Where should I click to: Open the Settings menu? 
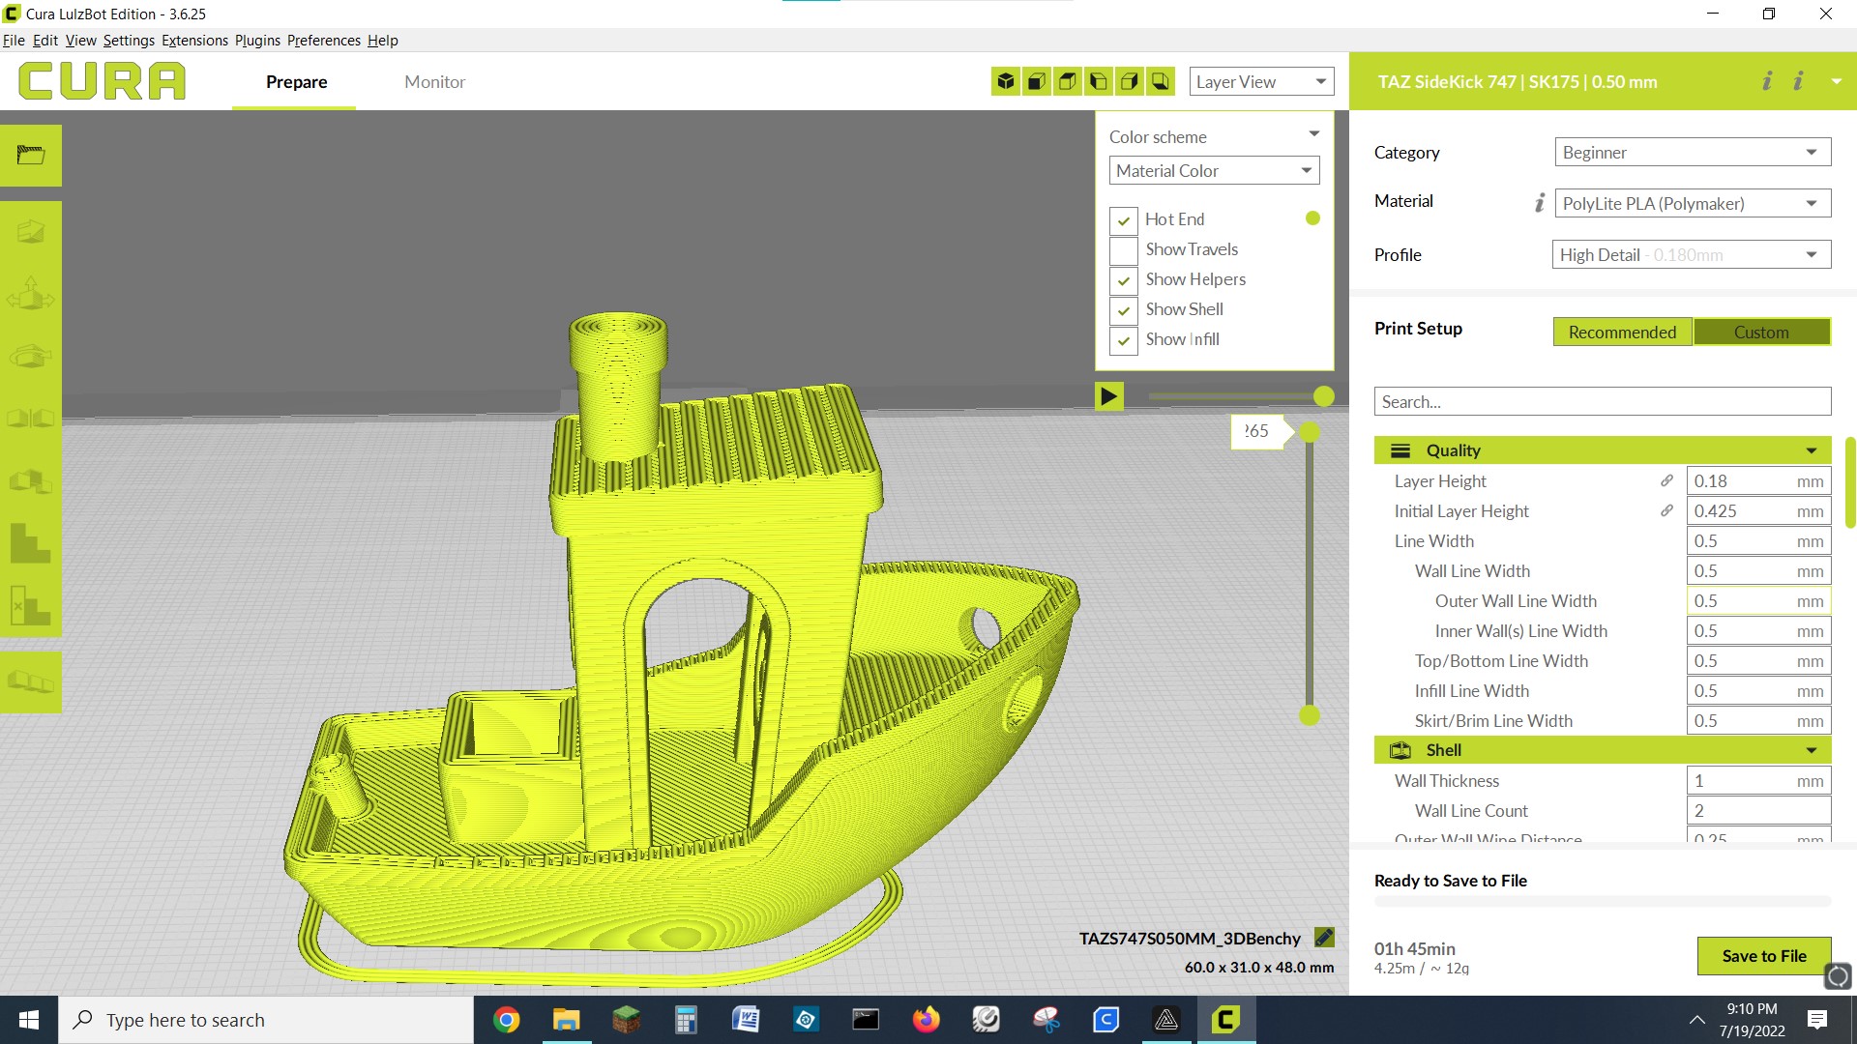(129, 40)
